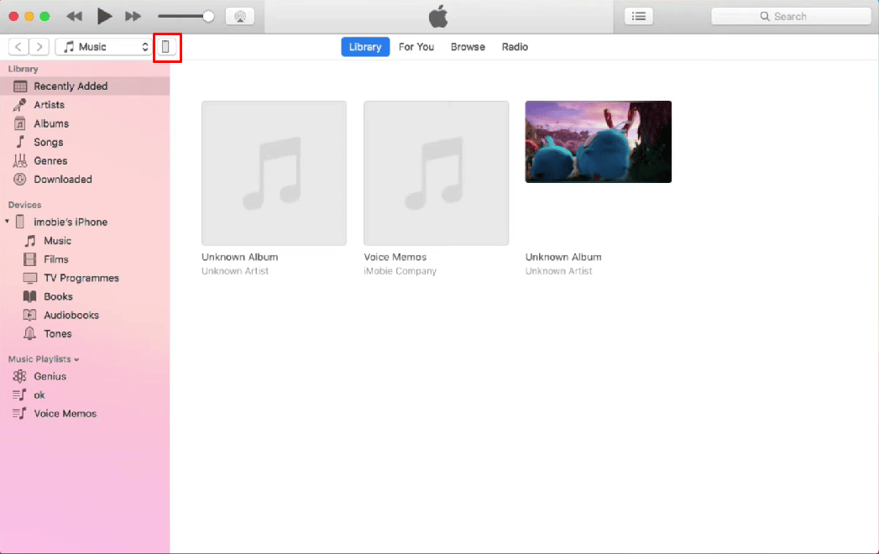Open the AirPlay speaker selector
879x554 pixels.
click(240, 15)
